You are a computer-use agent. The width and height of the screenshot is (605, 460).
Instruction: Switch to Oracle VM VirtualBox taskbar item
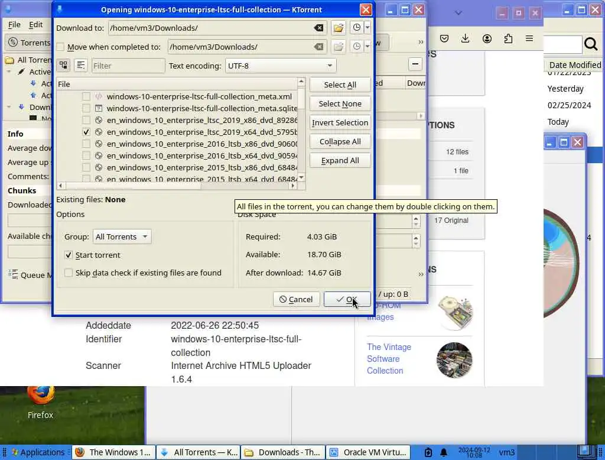tap(368, 452)
